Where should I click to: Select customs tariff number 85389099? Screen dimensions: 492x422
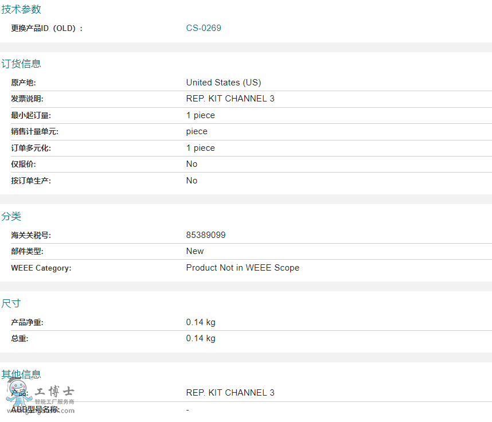coord(205,235)
